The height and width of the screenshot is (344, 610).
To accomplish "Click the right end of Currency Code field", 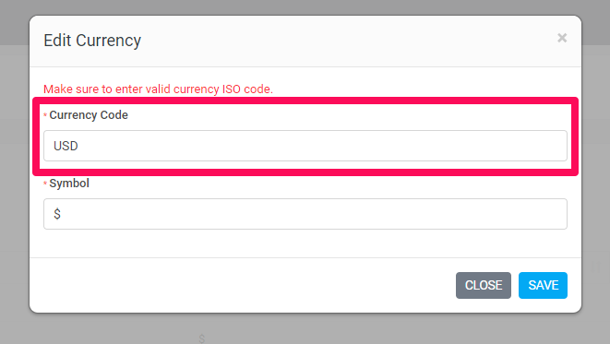I will 553,146.
